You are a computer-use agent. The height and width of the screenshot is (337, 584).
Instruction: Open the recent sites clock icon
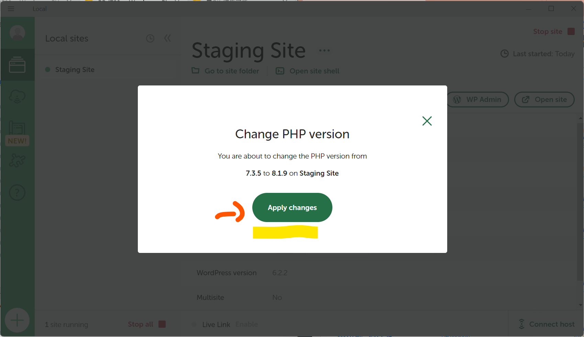coord(150,38)
